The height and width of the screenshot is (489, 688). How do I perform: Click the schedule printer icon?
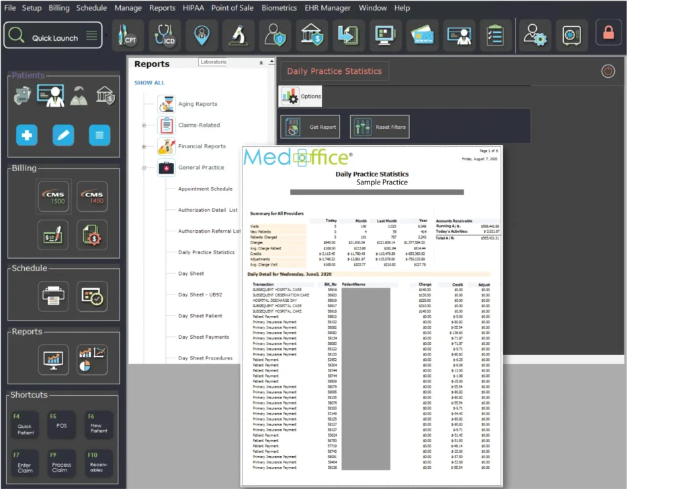[54, 295]
